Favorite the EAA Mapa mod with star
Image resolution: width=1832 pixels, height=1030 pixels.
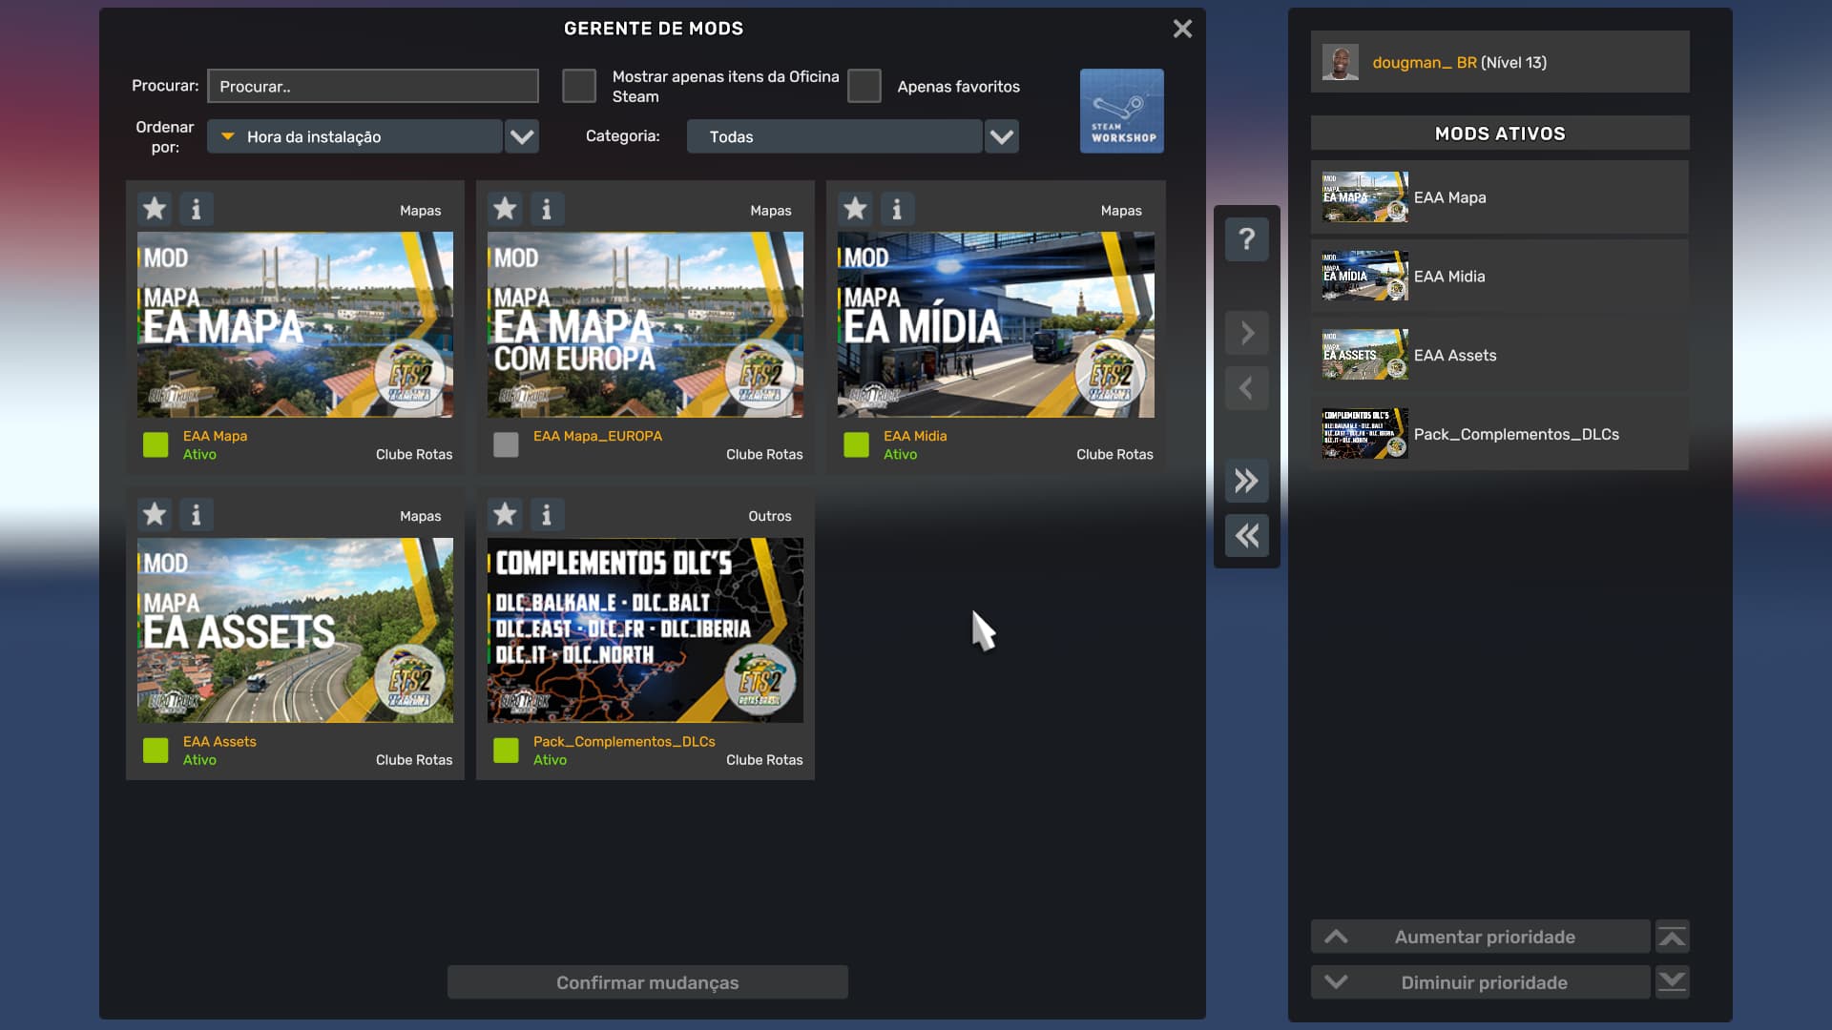point(155,209)
